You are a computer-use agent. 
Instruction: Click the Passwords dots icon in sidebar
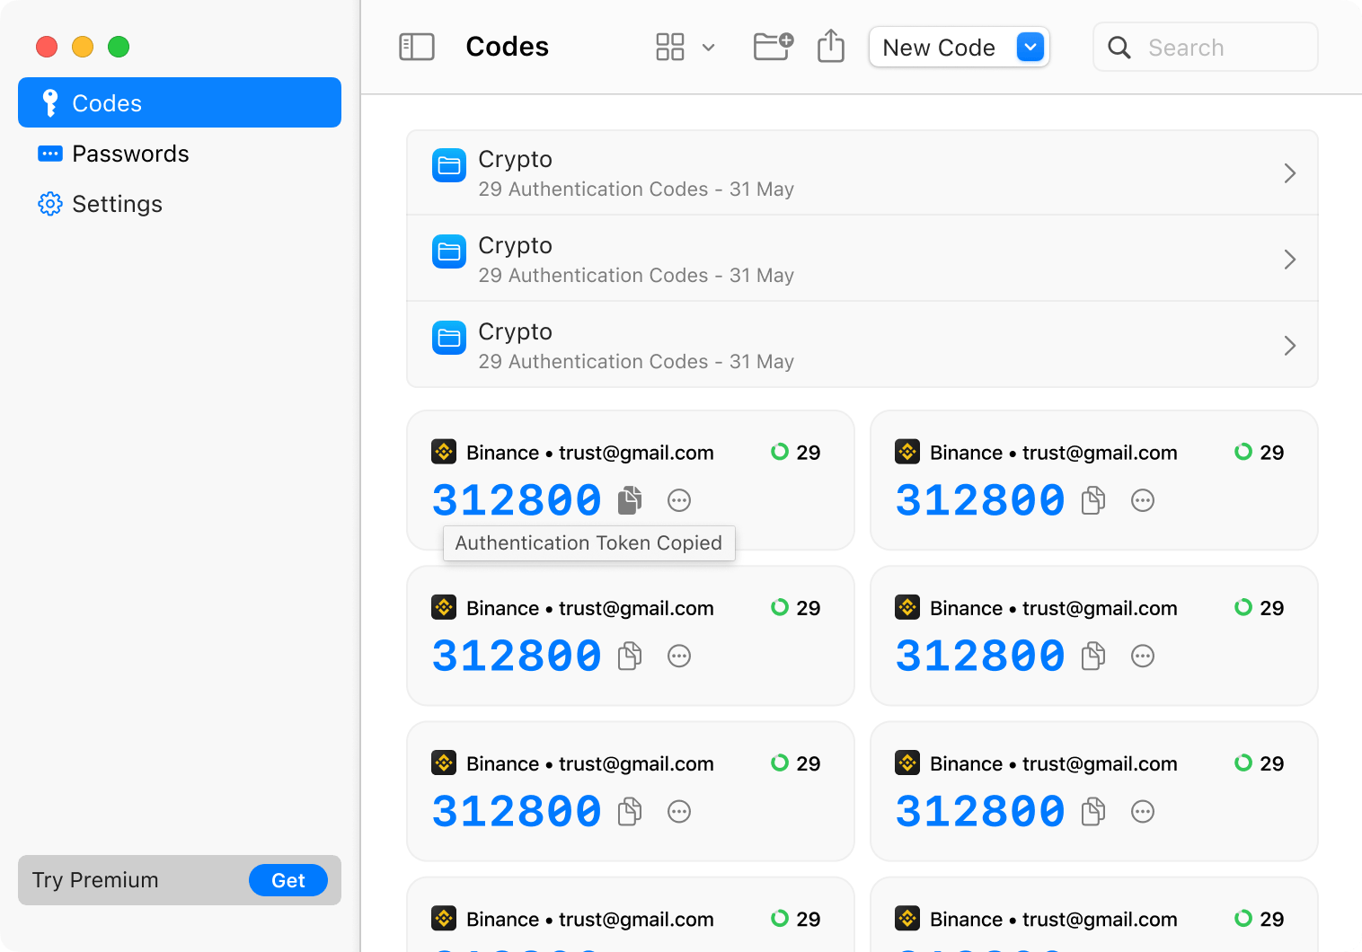[50, 154]
